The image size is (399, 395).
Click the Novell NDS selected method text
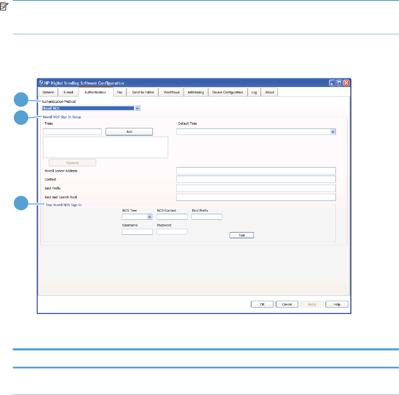51,108
